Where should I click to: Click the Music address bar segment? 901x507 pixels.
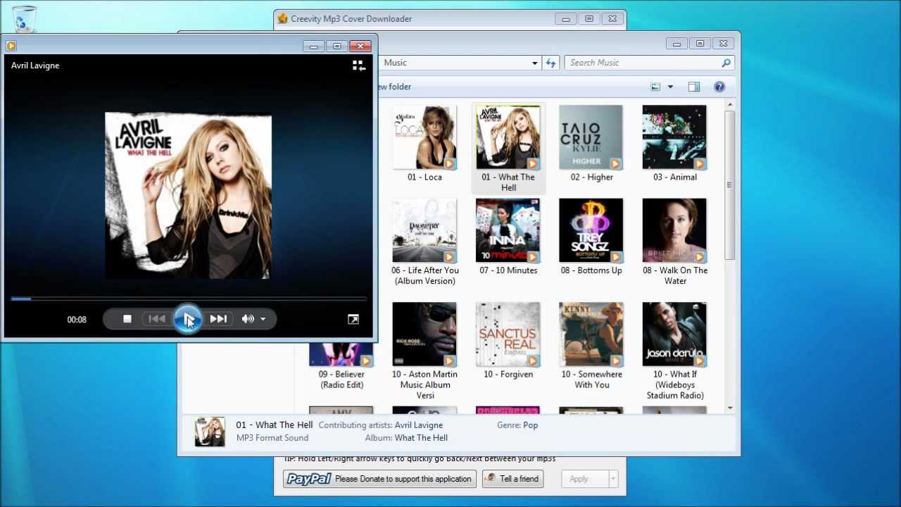(396, 63)
